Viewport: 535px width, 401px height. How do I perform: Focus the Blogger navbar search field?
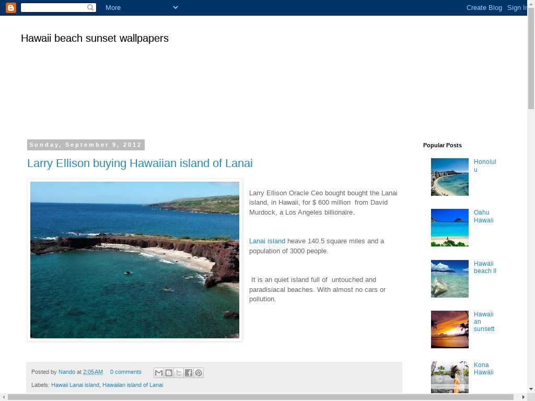click(x=53, y=8)
